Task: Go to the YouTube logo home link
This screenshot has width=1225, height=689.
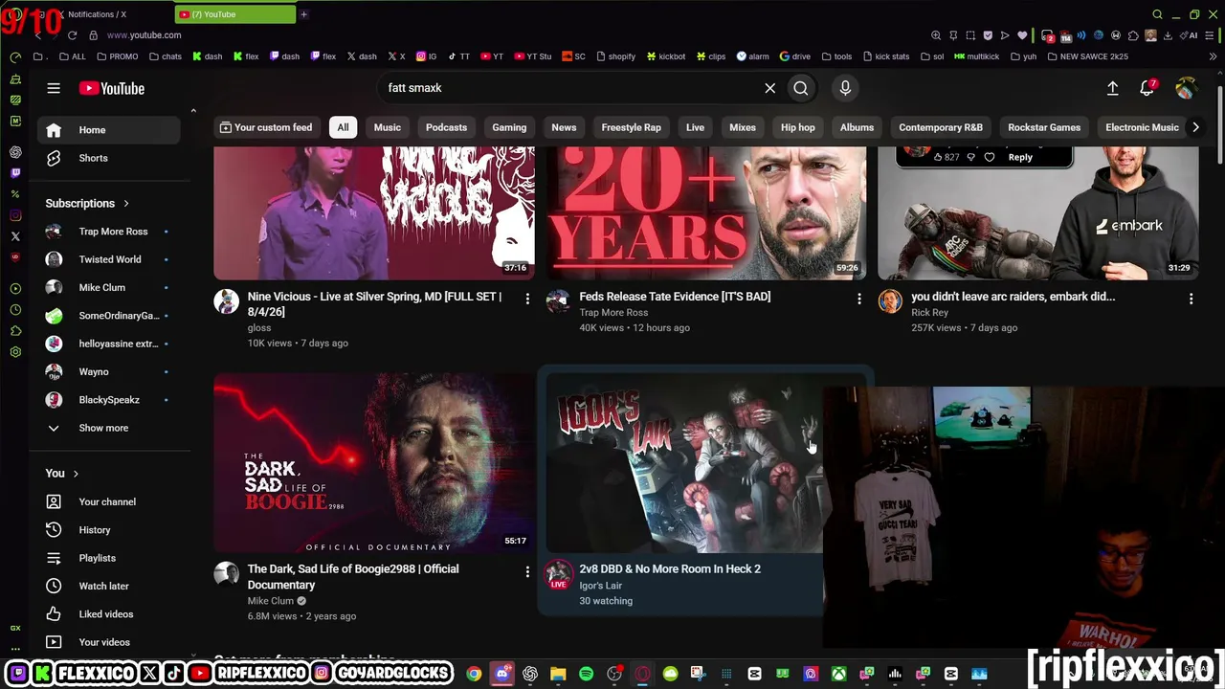Action: (x=111, y=88)
